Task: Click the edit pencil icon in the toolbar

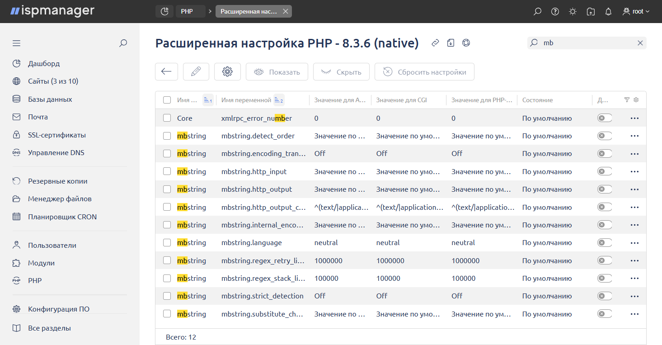Action: click(196, 71)
